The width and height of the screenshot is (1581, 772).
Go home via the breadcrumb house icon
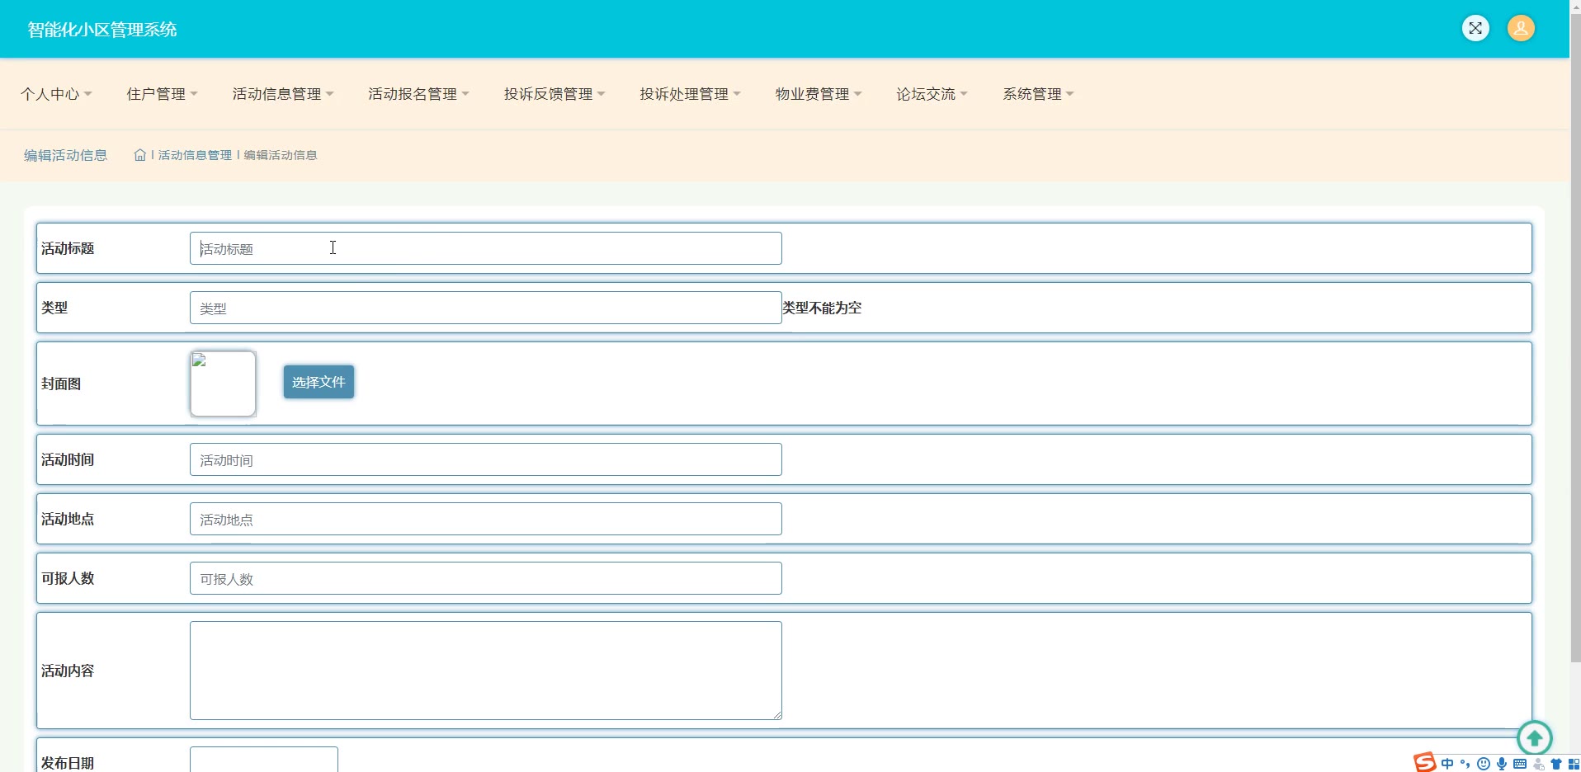[x=140, y=155]
